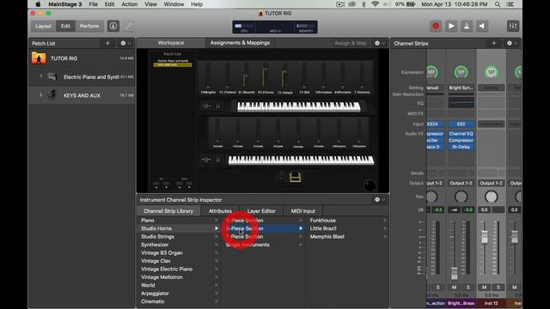
Task: Switch to Layout mode
Action: [44, 27]
